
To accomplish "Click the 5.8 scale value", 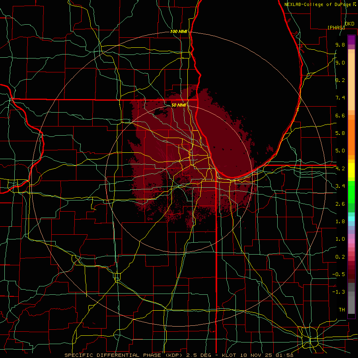I will (340, 133).
